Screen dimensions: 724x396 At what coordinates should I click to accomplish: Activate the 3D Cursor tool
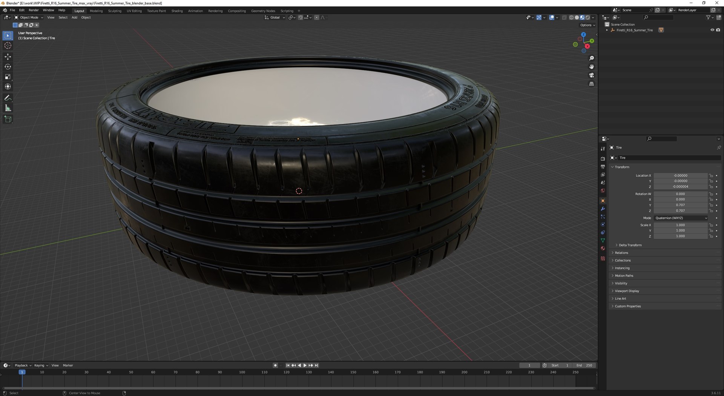[x=8, y=46]
